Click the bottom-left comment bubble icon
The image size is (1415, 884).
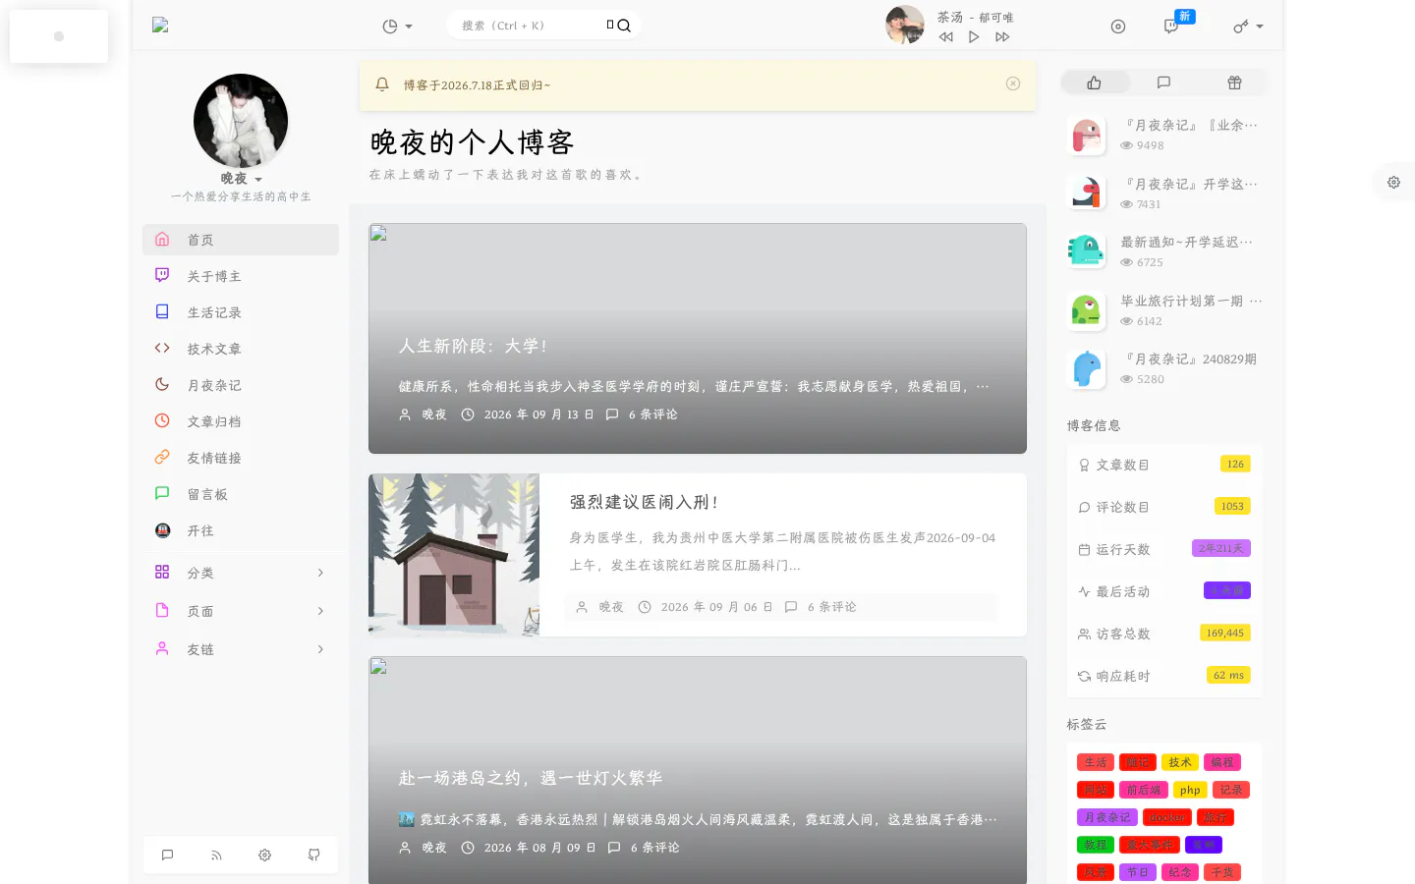coord(167,855)
